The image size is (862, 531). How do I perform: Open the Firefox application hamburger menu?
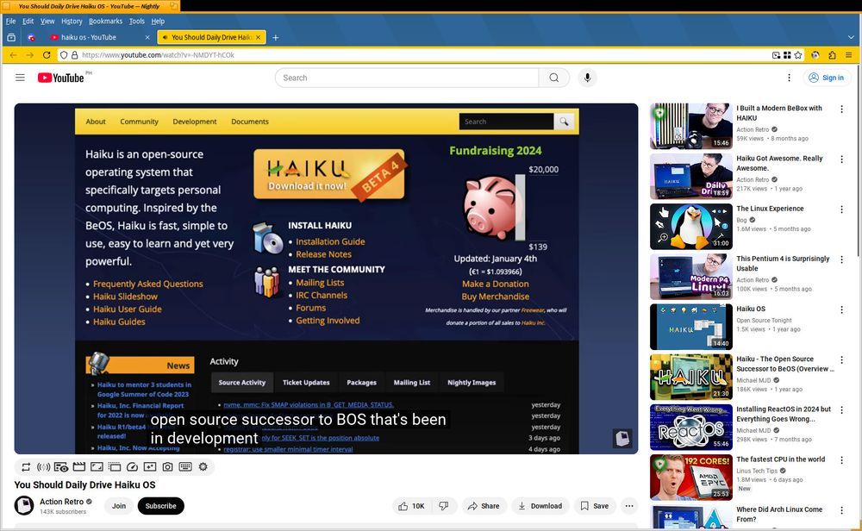[x=849, y=55]
